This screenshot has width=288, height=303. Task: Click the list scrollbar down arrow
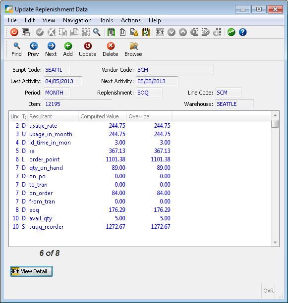pos(275,242)
